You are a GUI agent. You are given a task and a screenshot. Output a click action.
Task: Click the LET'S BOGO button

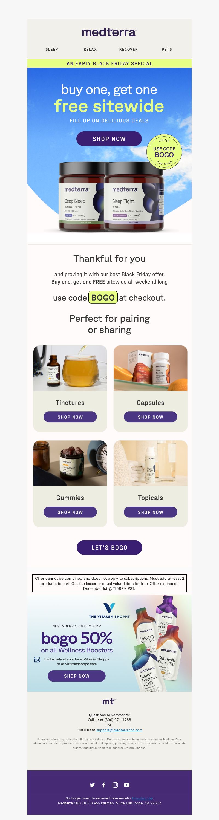point(109,547)
